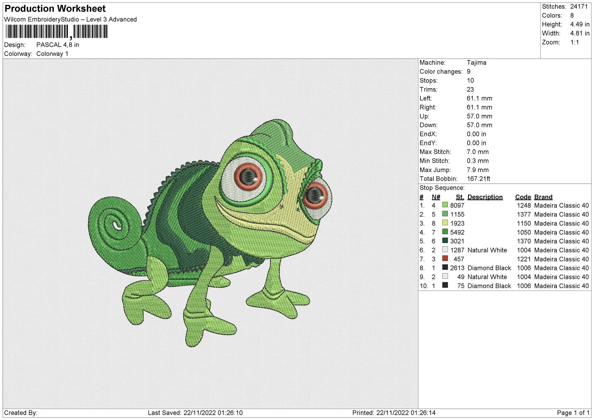The width and height of the screenshot is (594, 420).
Task: Click the Diamond Black swatch in stop 8
Action: 445,268
